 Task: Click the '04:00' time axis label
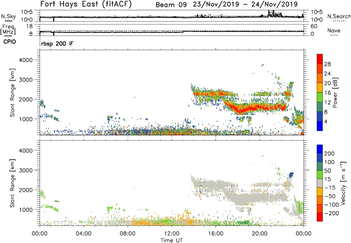[x=84, y=234]
